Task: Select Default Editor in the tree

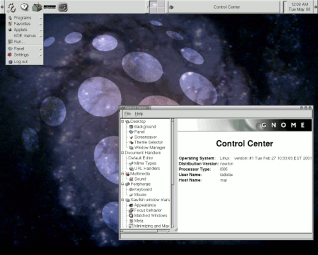Action: (141, 158)
